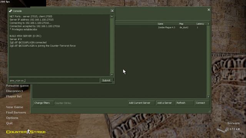Viewport: 246px width, 138px height.
Task: Click the server list scroll up arrow
Action: pyautogui.click(x=208, y=24)
